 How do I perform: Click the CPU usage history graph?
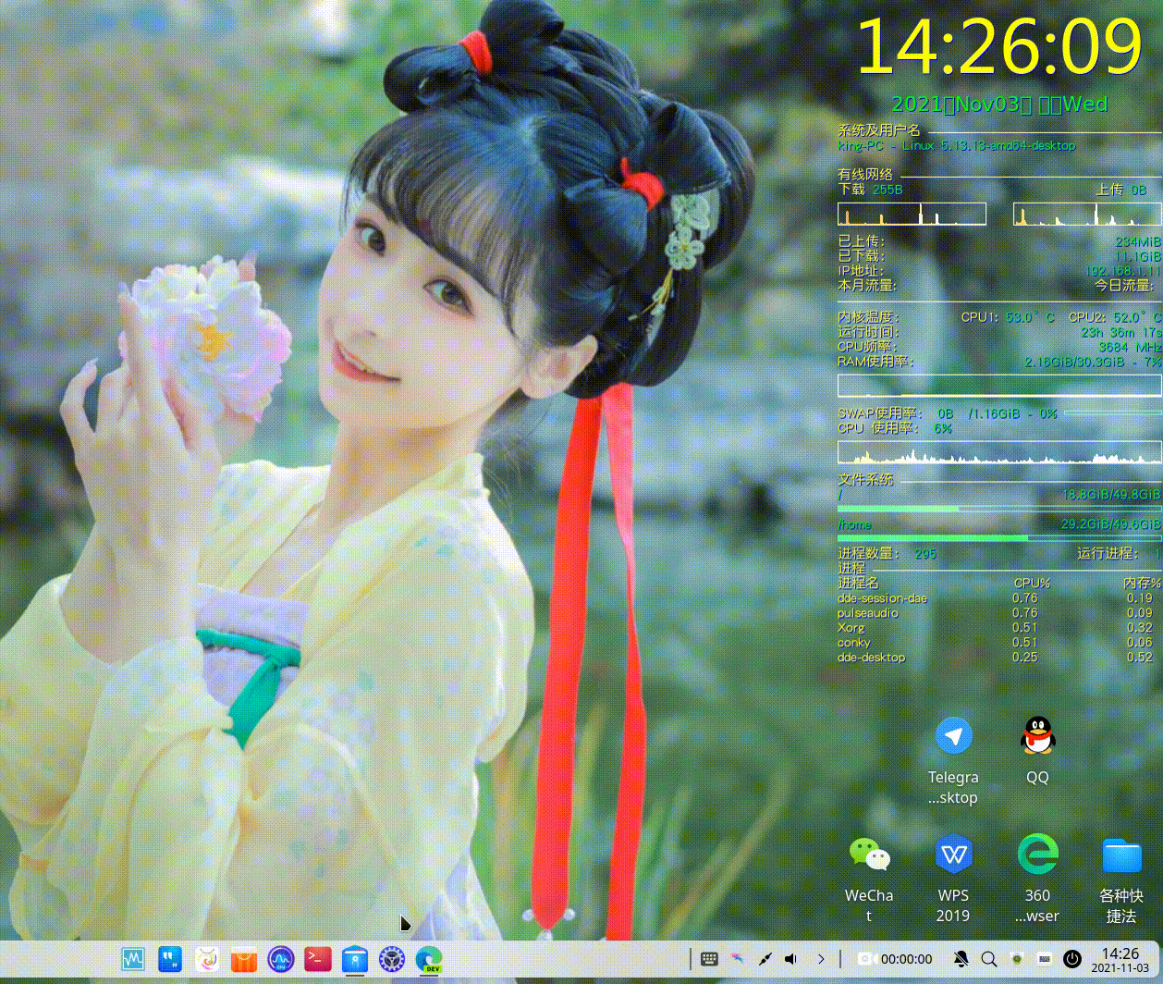coord(999,452)
